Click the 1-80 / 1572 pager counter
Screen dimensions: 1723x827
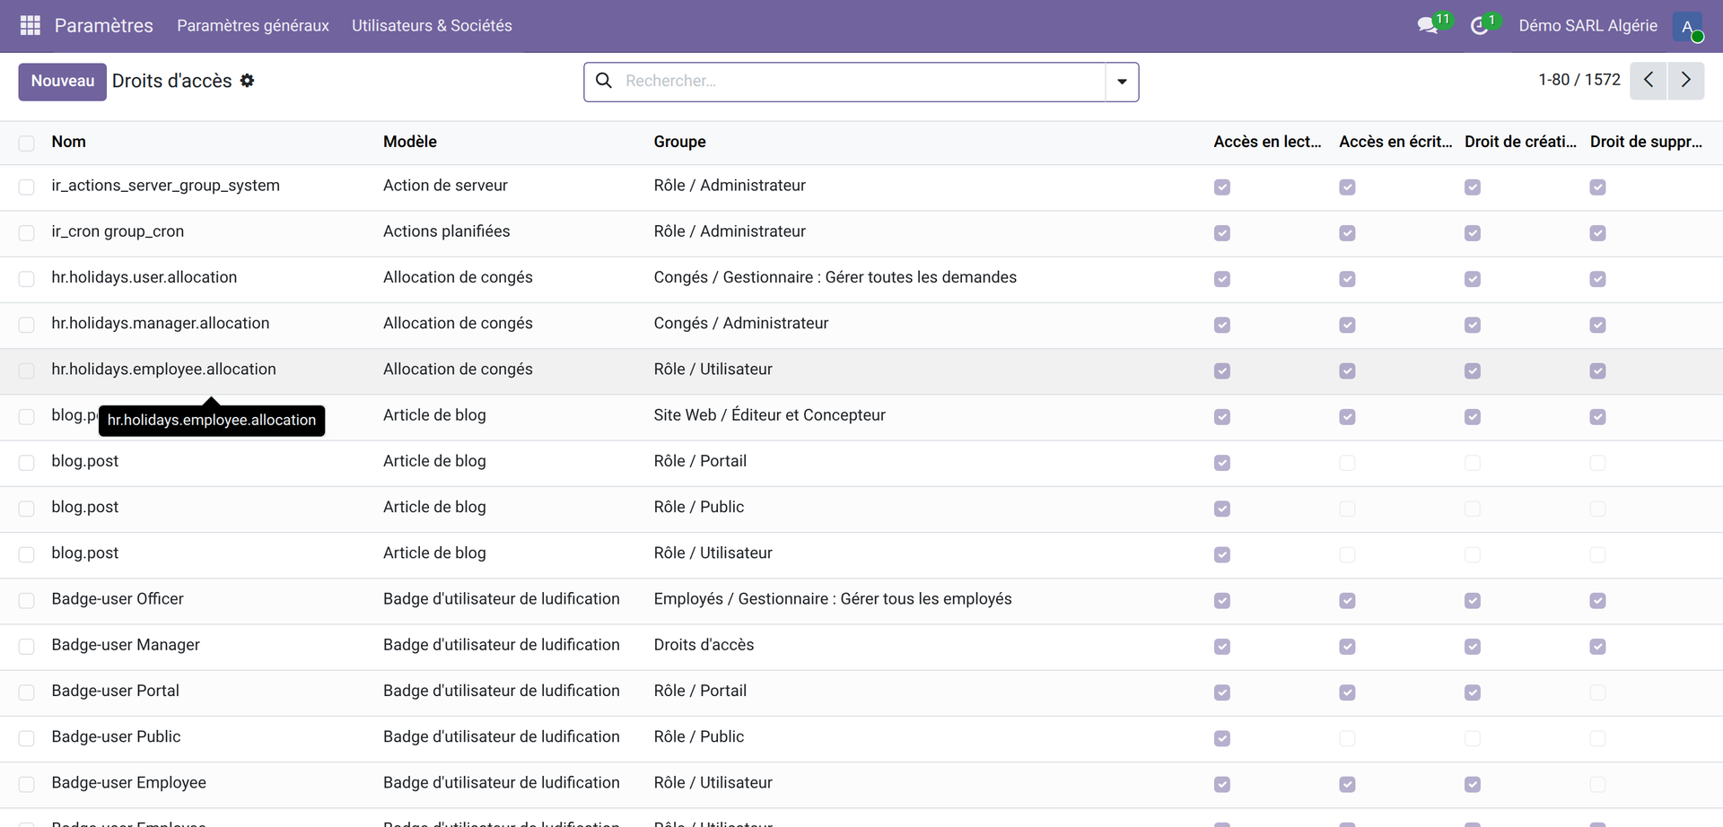[x=1579, y=80]
